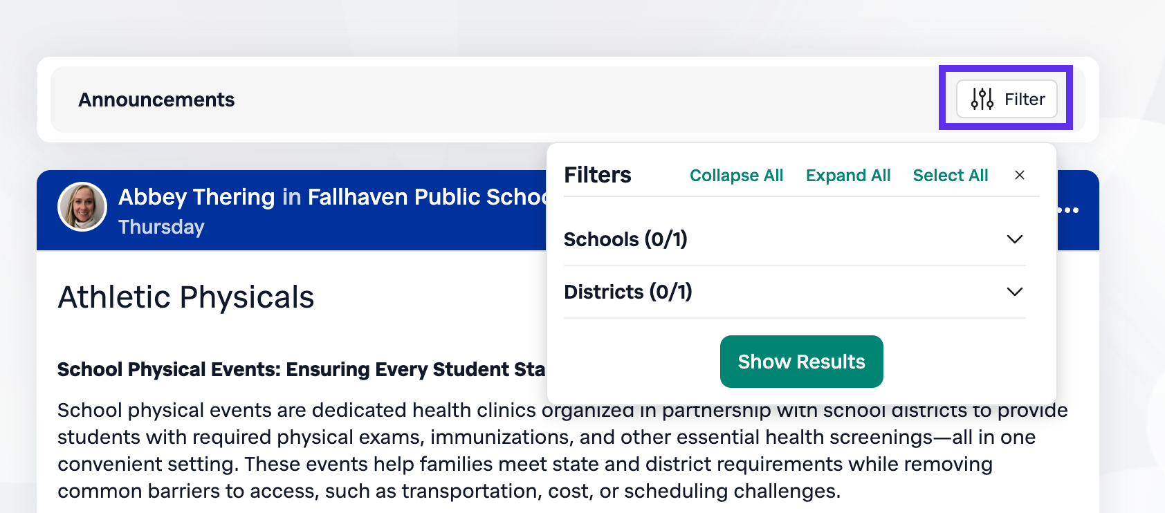Click the Thursday post timestamp
This screenshot has width=1165, height=513.
[x=161, y=227]
